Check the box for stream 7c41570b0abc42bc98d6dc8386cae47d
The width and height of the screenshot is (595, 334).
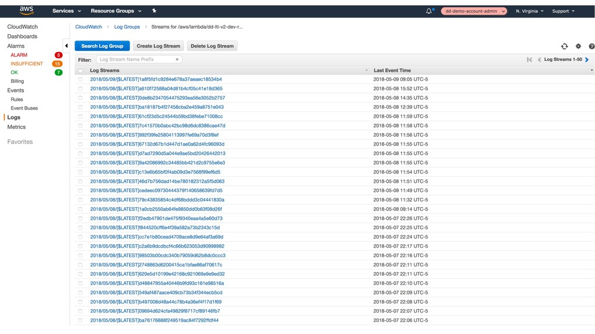point(80,126)
